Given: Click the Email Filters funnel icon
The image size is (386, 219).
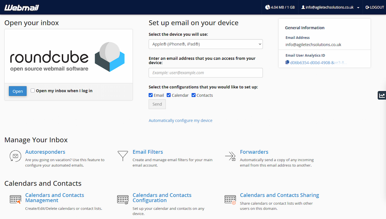Looking at the screenshot, I should (123, 156).
